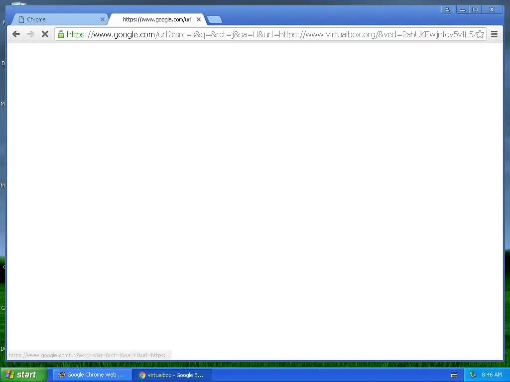Image resolution: width=510 pixels, height=382 pixels.
Task: Stop loading the page
Action: 45,34
